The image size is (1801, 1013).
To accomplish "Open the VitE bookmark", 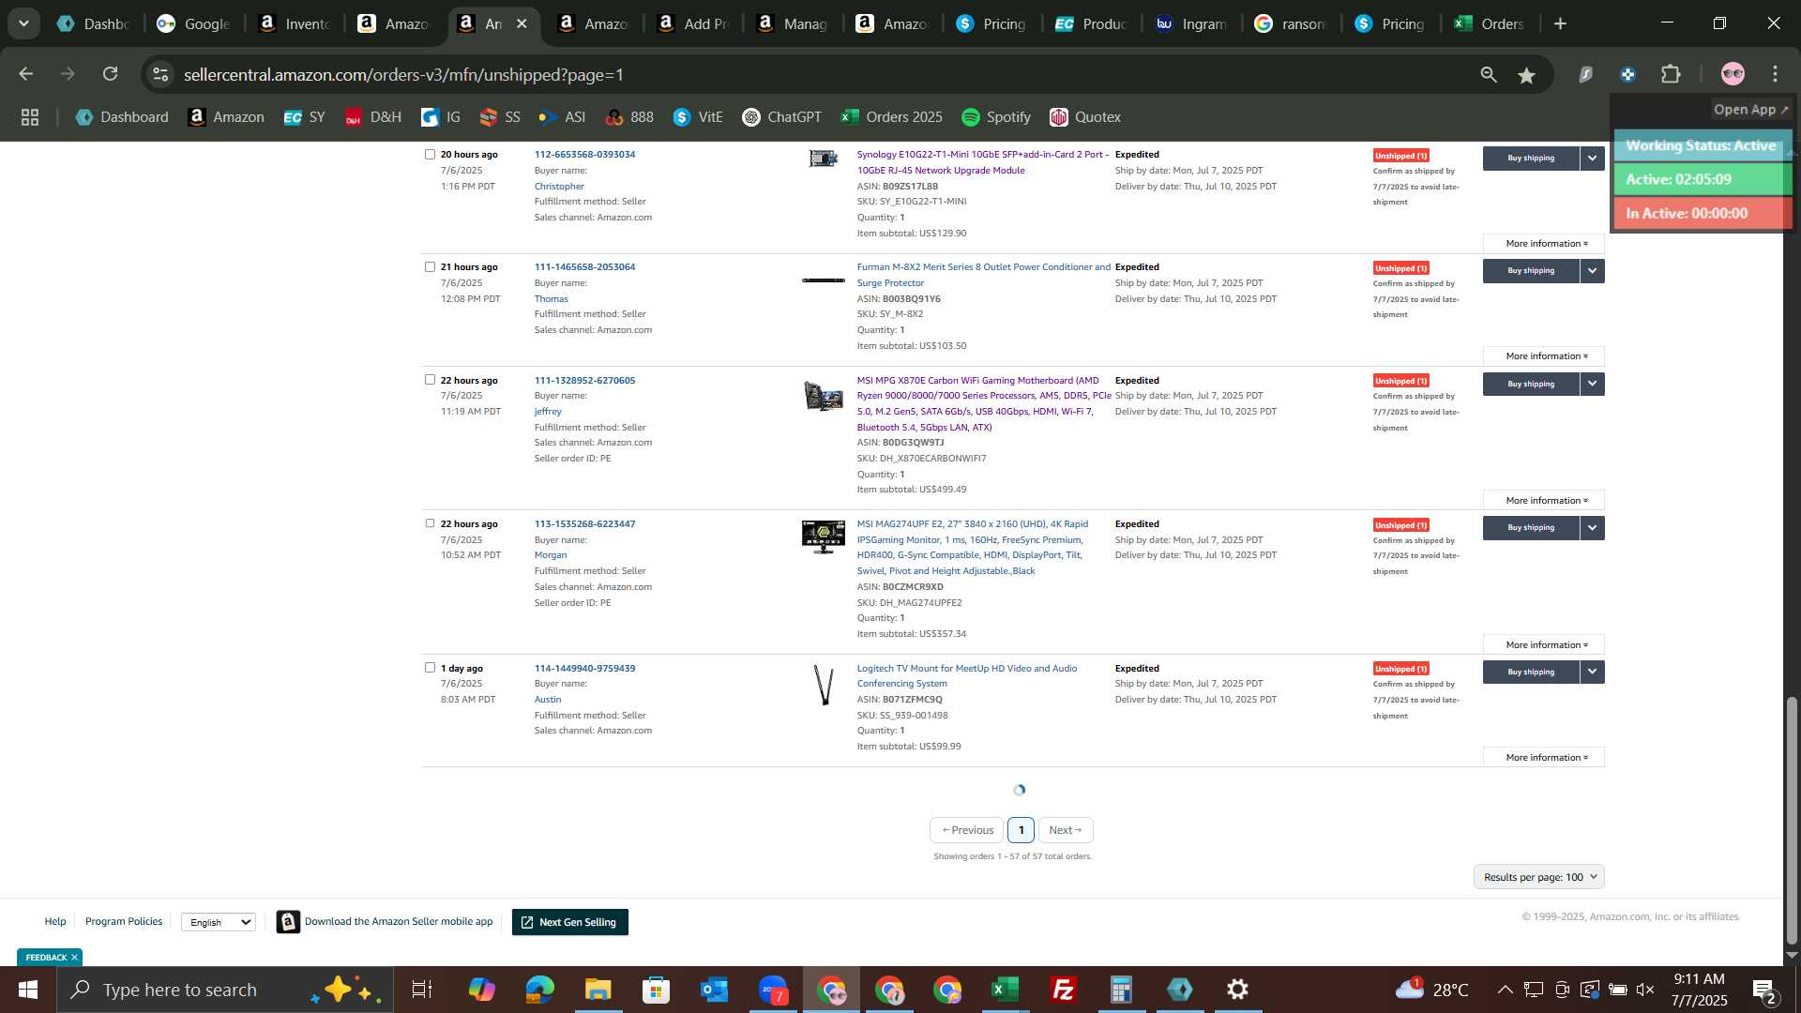I will click(699, 117).
